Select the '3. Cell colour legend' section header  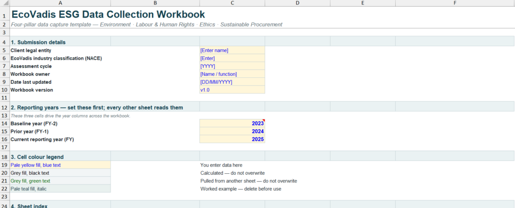[37, 157]
